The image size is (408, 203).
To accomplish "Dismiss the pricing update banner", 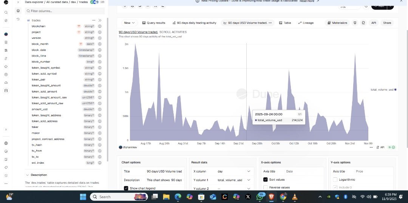I will point(401,1).
